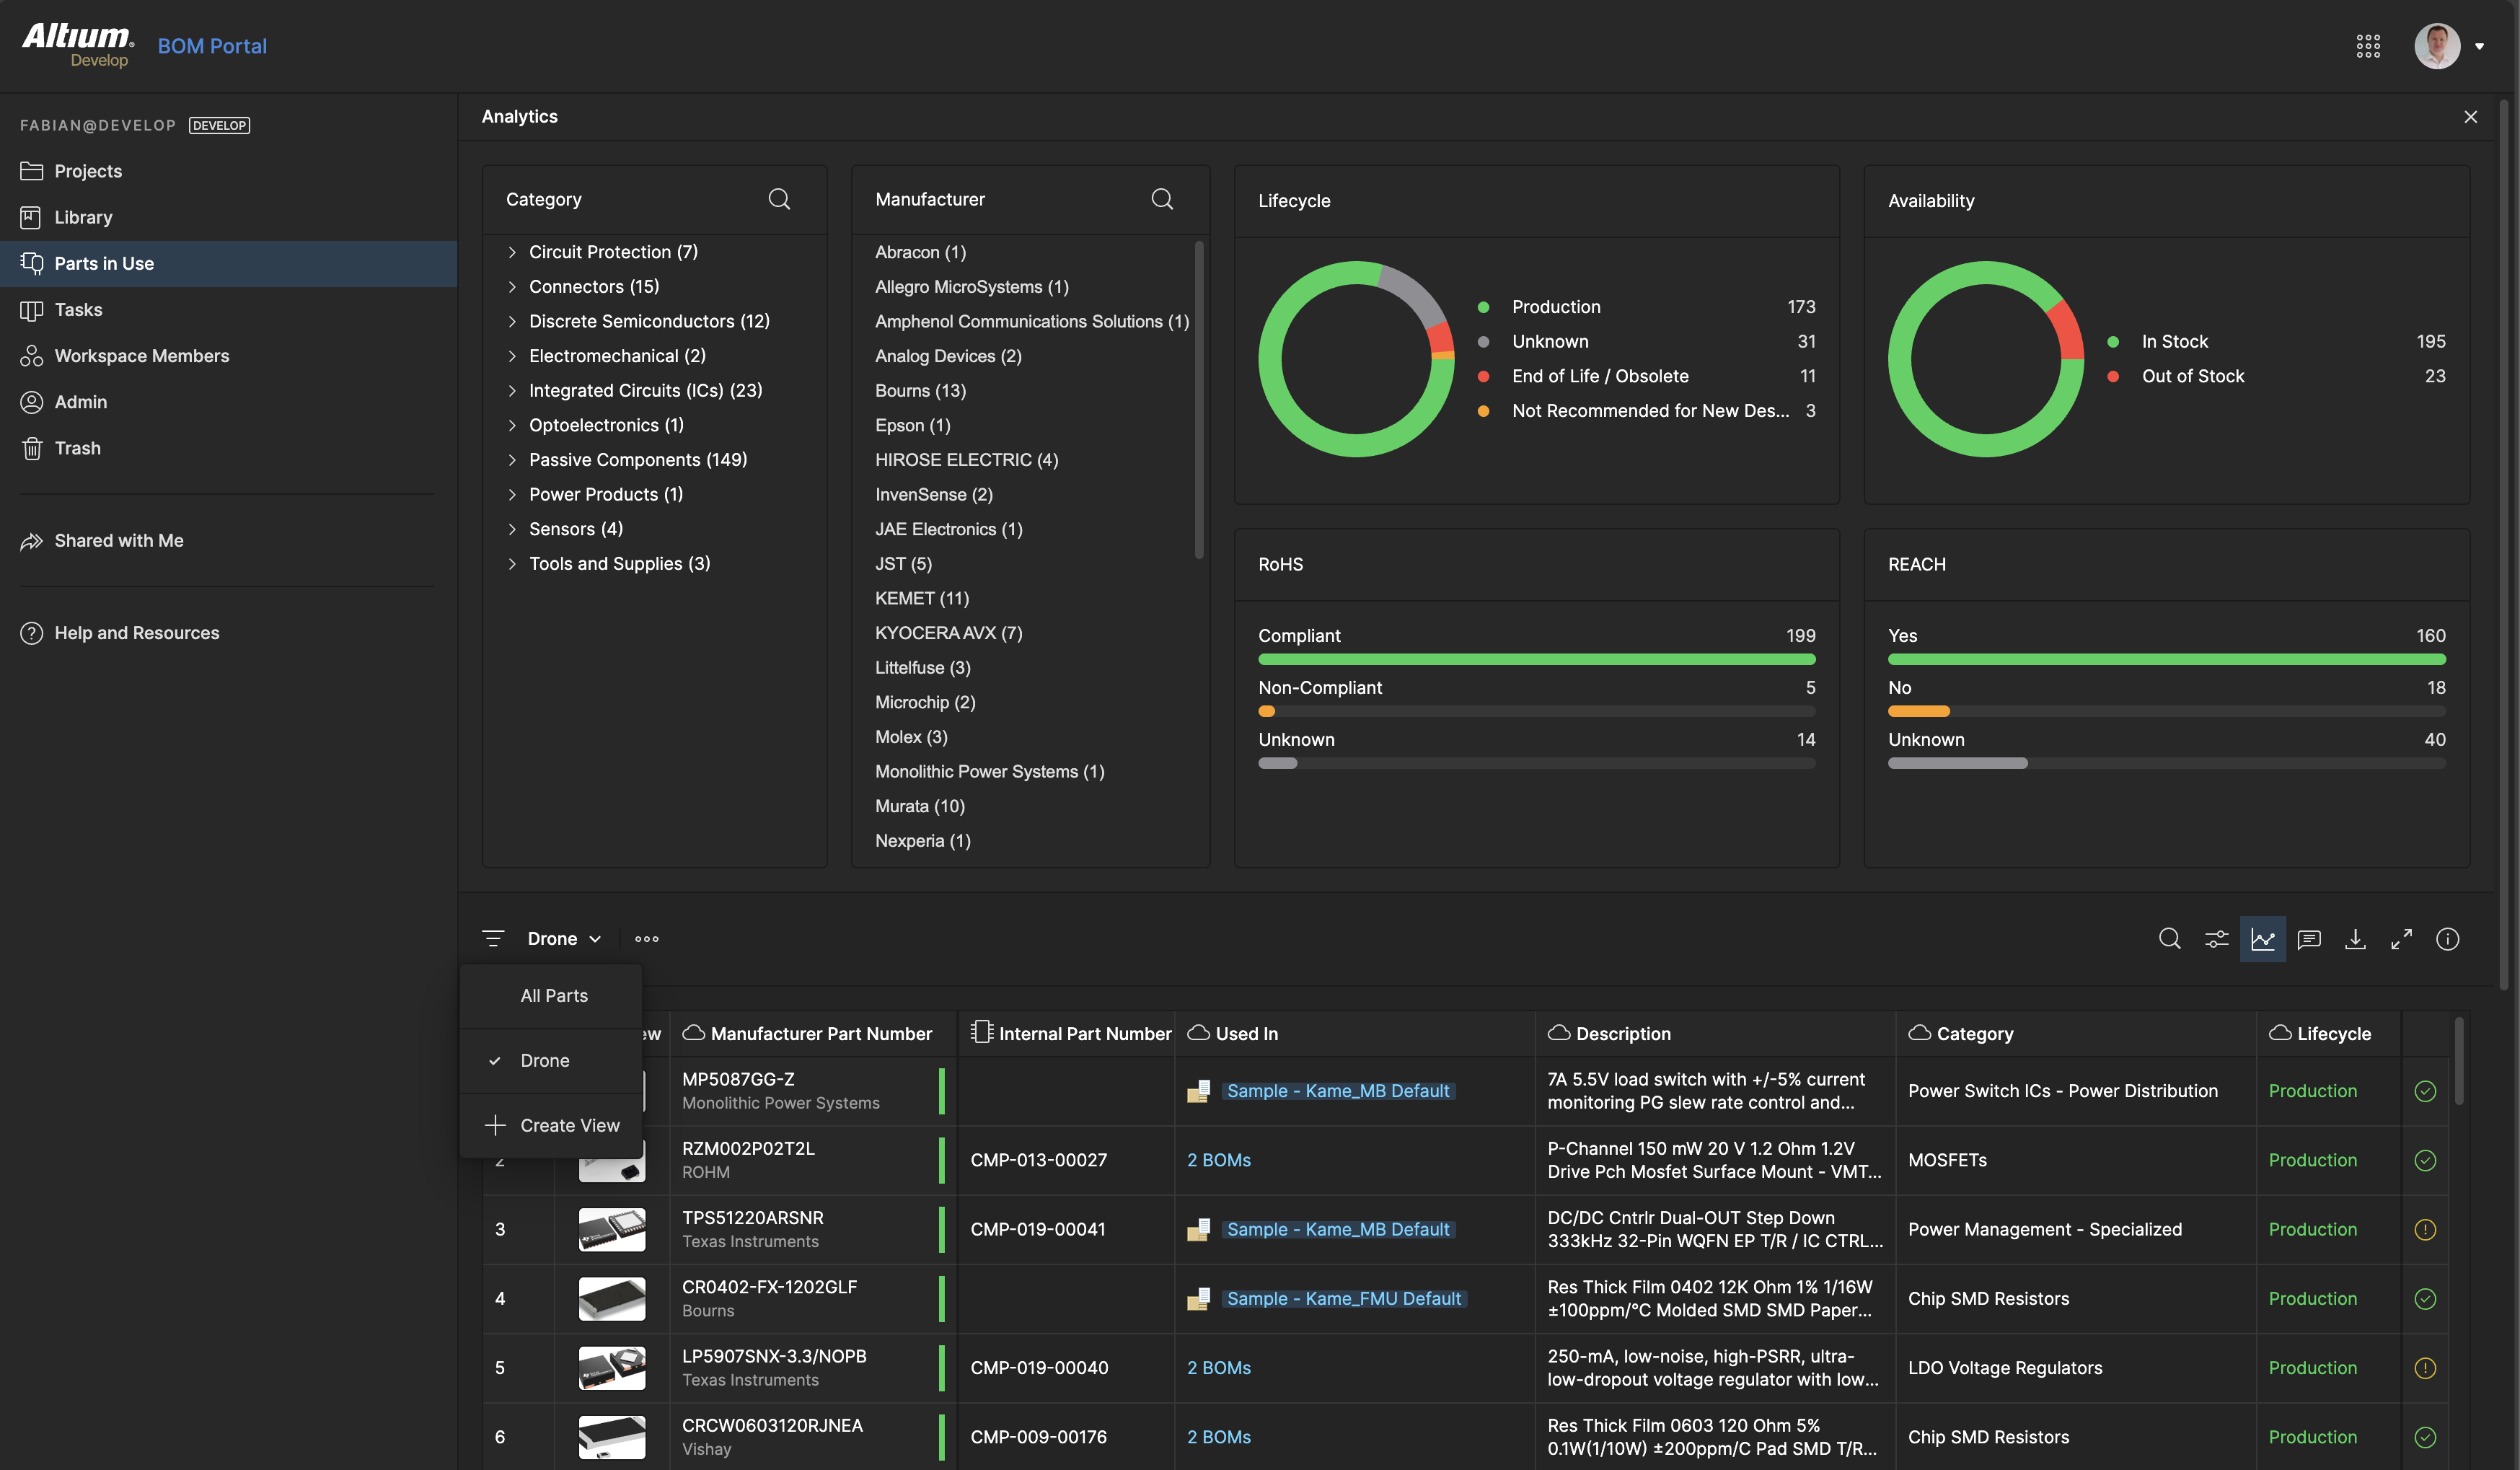
Task: Click the search icon in Manufacturer panel
Action: coord(1161,199)
